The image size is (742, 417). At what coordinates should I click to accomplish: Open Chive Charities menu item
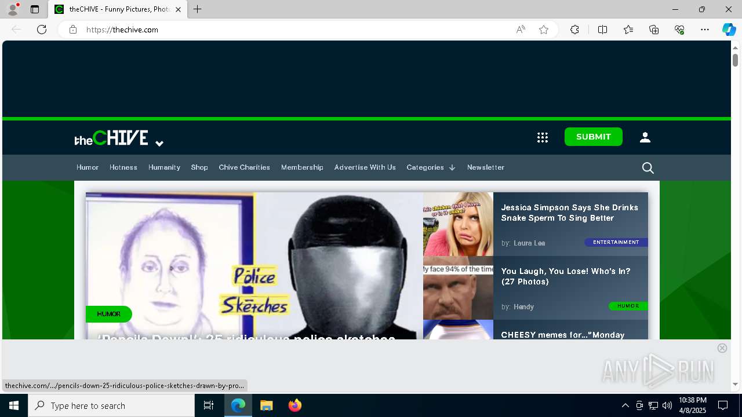[x=245, y=167]
